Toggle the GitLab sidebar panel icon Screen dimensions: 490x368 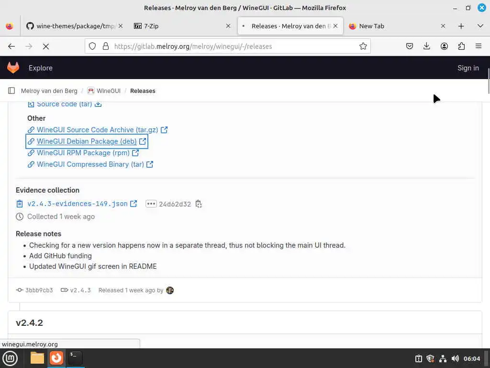coord(11,91)
